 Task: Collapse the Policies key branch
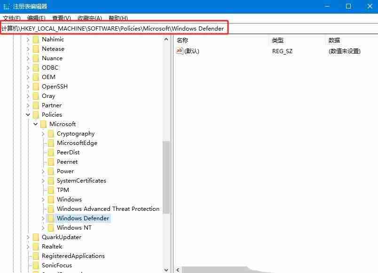(28, 114)
